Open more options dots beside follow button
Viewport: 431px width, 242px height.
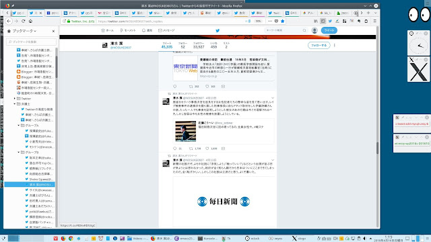point(334,45)
